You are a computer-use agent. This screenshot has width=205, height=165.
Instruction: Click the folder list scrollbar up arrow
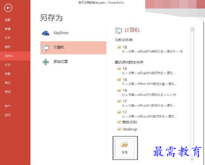coord(192,29)
